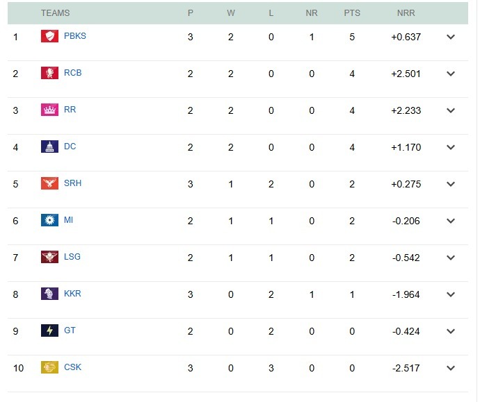The width and height of the screenshot is (480, 402).
Task: Expand the KKR row details chevron
Action: point(451,294)
